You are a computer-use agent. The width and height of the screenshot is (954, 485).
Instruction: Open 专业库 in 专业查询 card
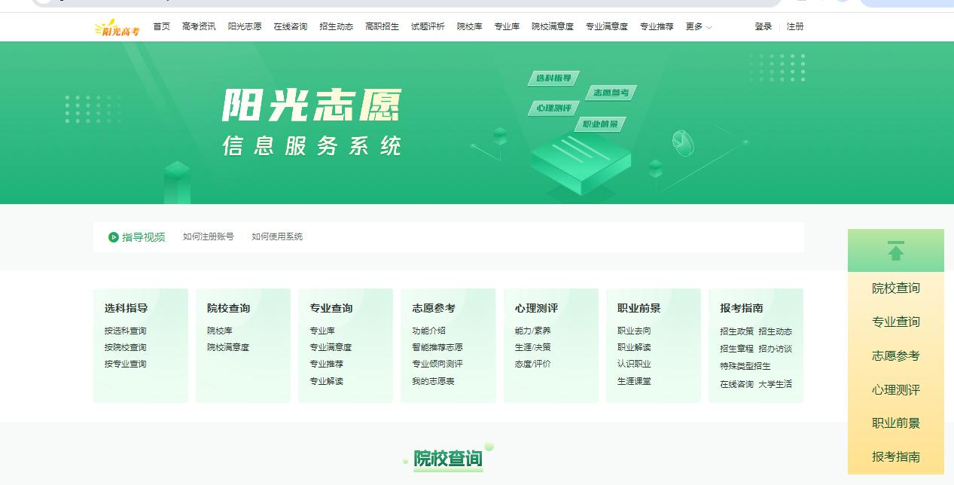[322, 331]
